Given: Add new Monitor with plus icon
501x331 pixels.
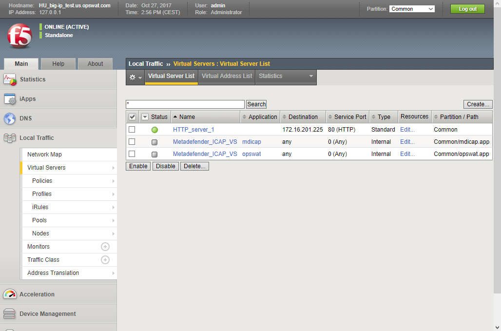Looking at the screenshot, I should tap(105, 247).
